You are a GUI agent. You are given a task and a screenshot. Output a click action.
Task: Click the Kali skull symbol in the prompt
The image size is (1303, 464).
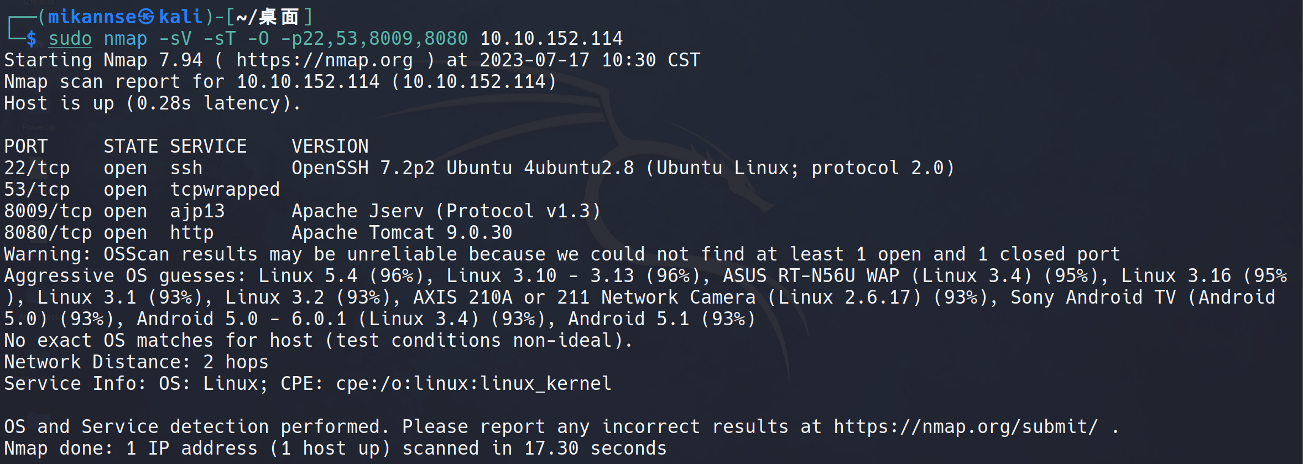coord(146,17)
